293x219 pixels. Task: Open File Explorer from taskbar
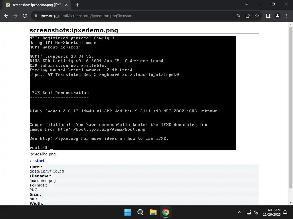point(153,212)
